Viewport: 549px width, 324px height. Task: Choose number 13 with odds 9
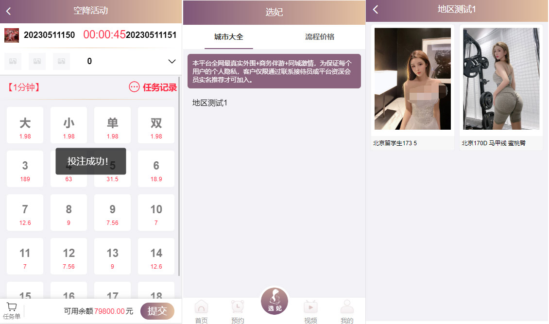pyautogui.click(x=112, y=256)
